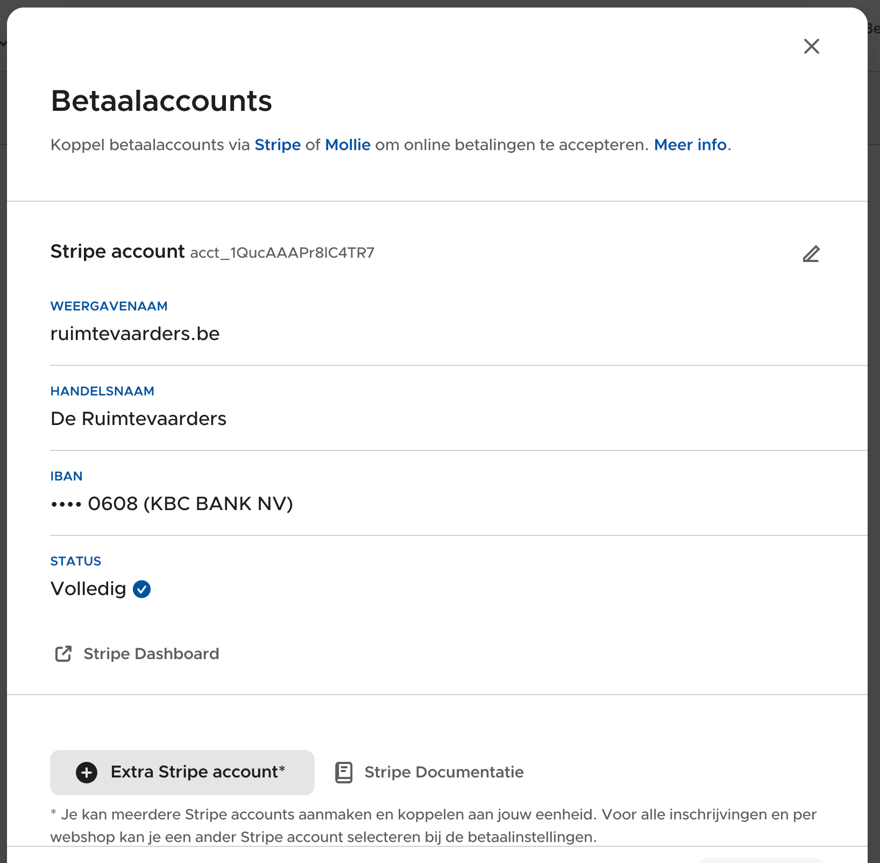880x863 pixels.
Task: Select the account ID acct_1QucAAAPr8lC4TR7
Action: 282,253
